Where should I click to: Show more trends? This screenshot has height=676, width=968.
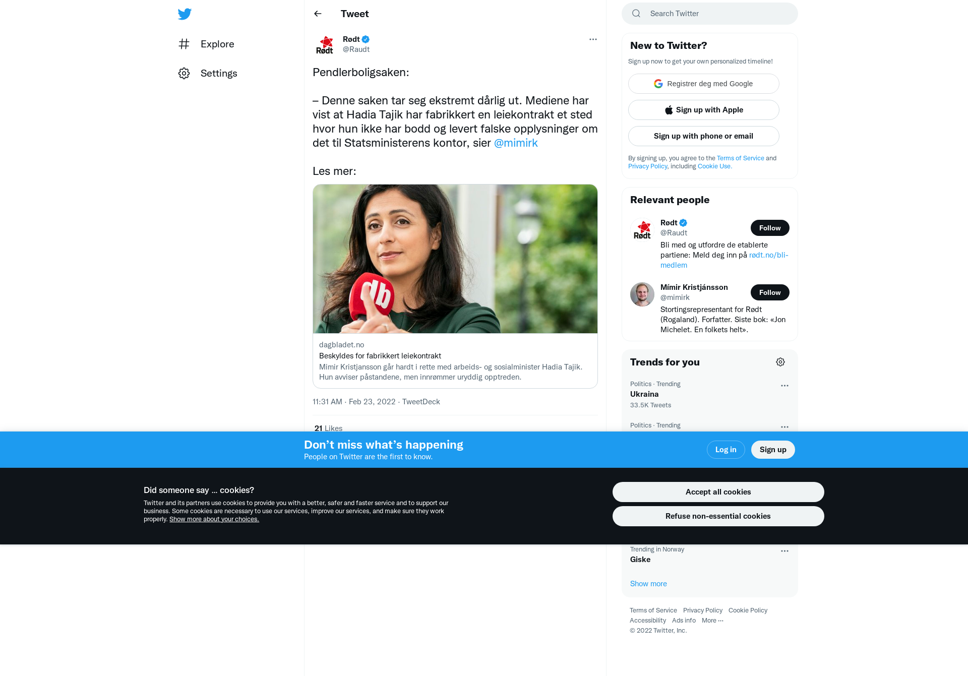[648, 584]
